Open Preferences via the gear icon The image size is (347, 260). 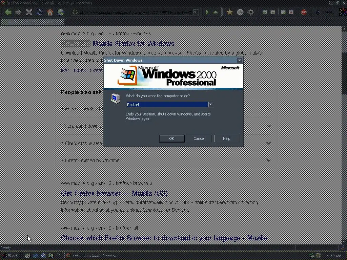250,12
